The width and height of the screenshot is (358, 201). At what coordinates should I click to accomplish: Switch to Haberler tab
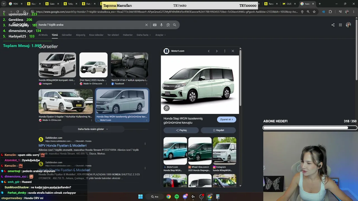pos(128,35)
